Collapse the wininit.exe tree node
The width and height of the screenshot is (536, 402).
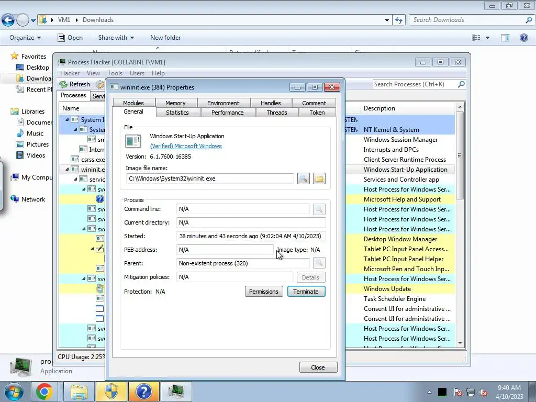(x=67, y=169)
